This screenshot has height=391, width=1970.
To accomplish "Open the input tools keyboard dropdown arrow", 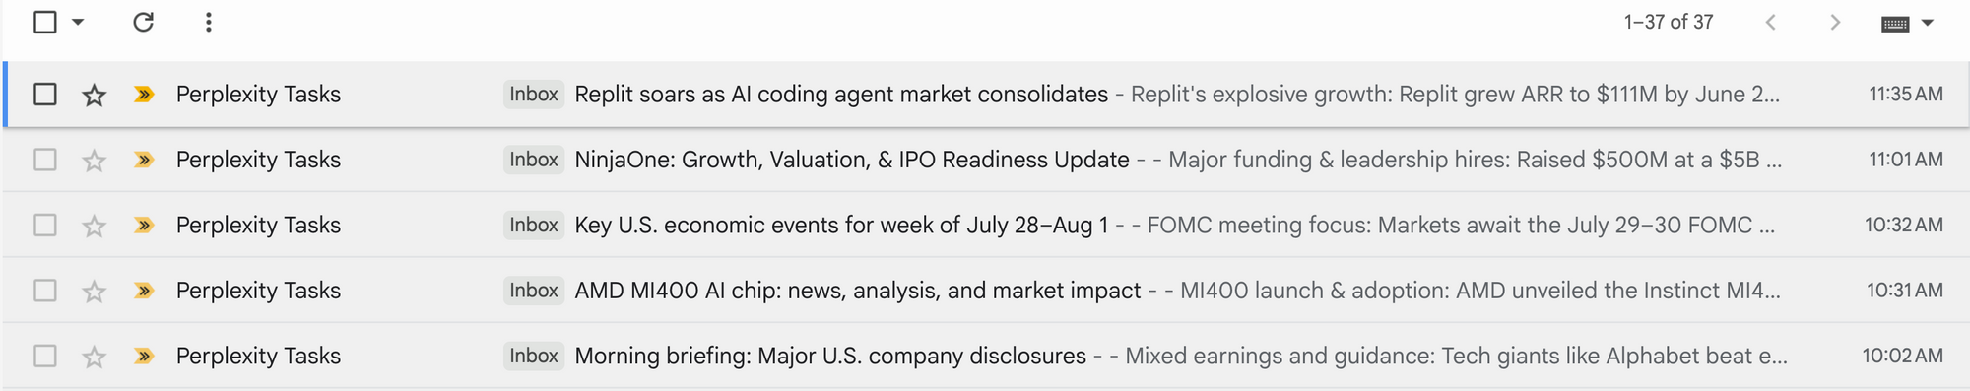I will pyautogui.click(x=1928, y=23).
